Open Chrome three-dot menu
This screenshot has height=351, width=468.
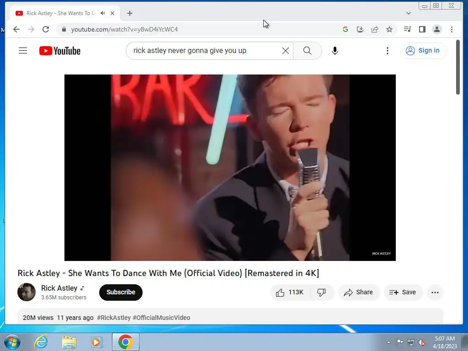(x=452, y=29)
